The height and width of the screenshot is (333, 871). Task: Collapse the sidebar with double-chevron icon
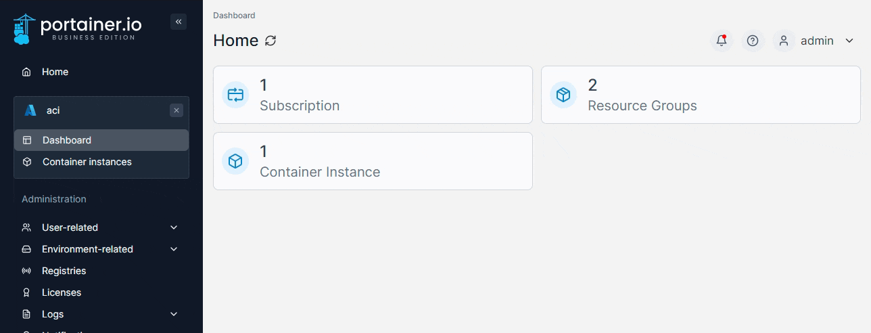[x=179, y=22]
